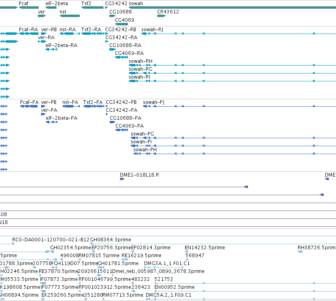Click the DMG3A.1_1.F01.C1 EST label

[x=167, y=263]
